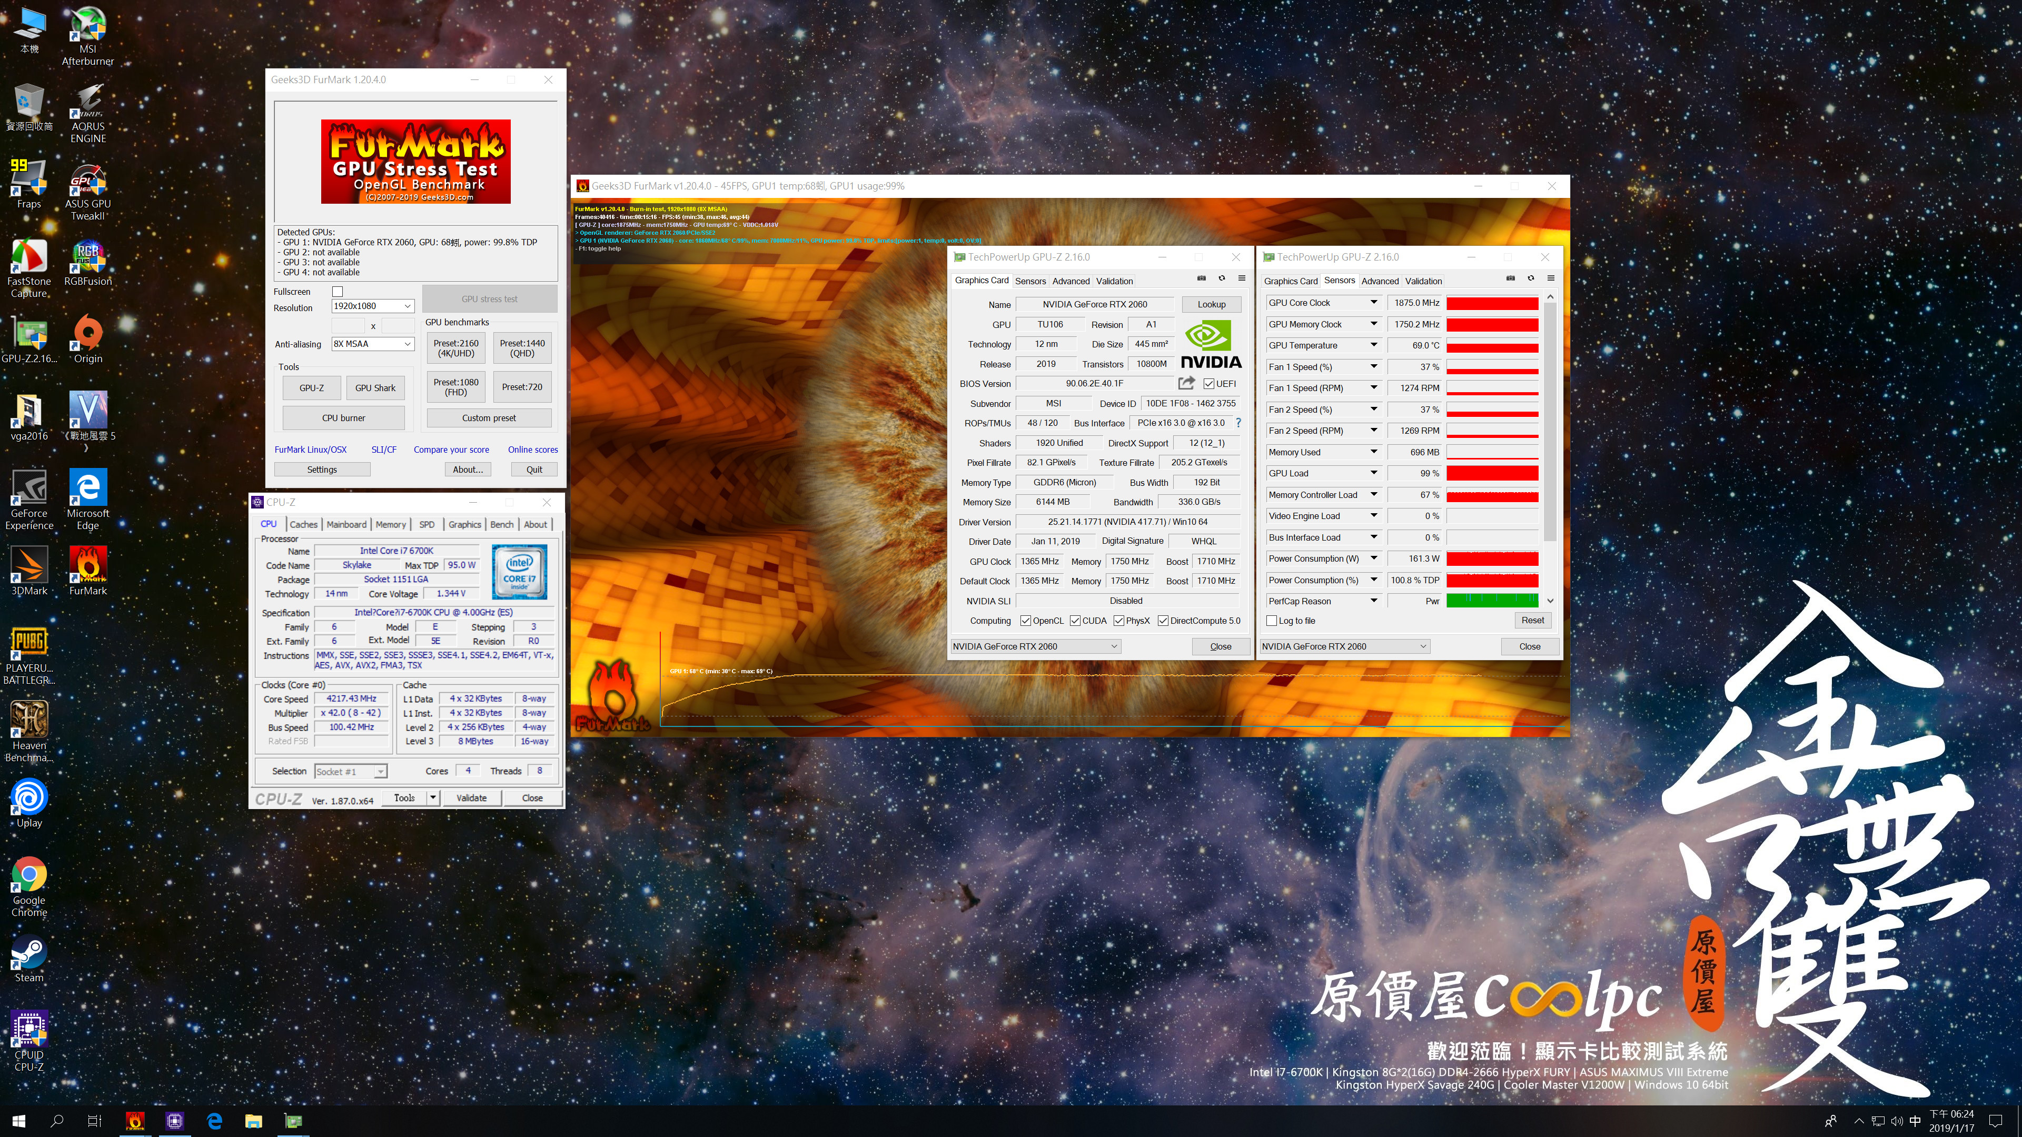Viewport: 2022px width, 1137px height.
Task: Open Heaven Benchmark desktop icon
Action: (29, 731)
